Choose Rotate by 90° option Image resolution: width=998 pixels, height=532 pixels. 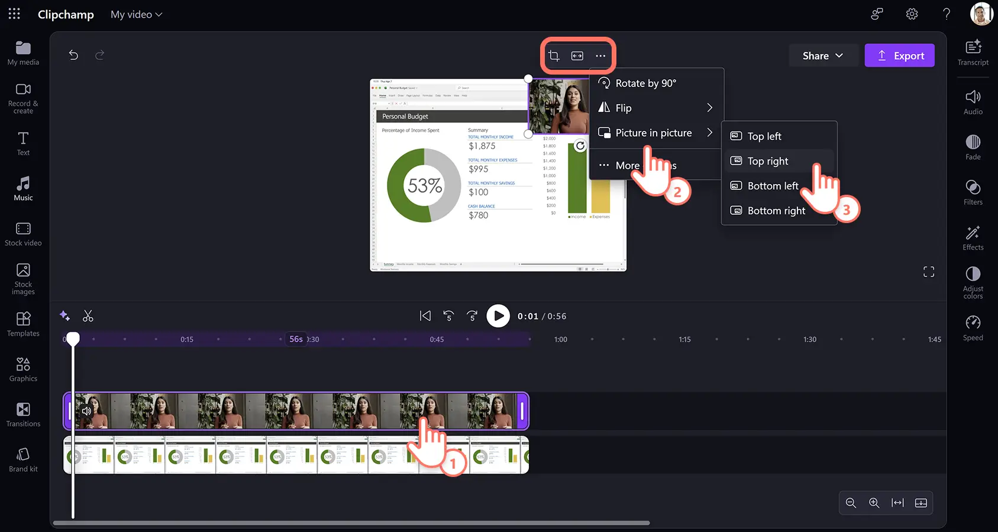657,83
